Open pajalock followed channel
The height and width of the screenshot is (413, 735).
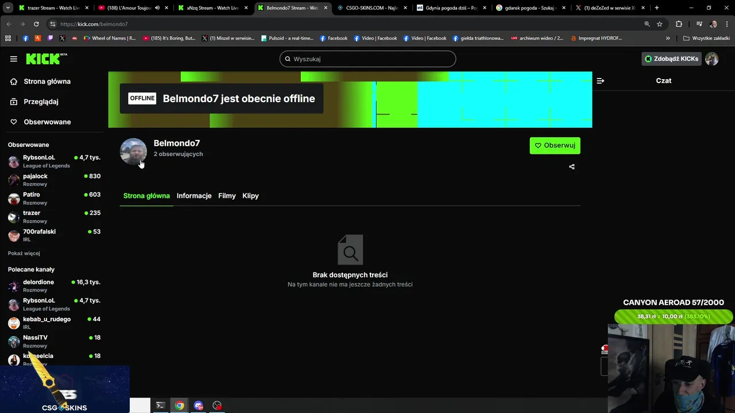point(54,180)
